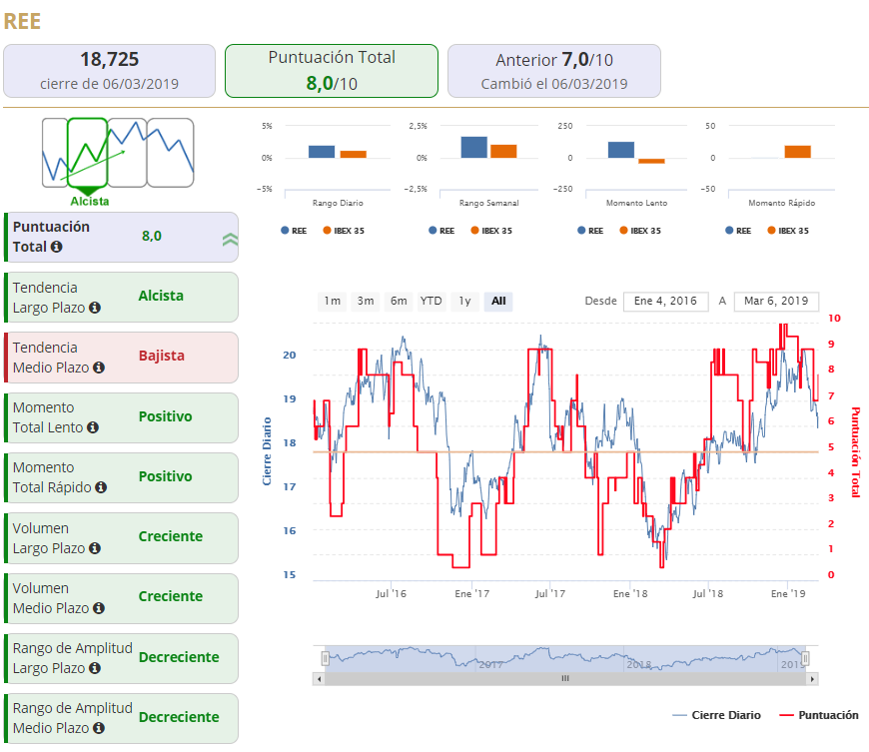Toggle REE series in Rango Diario legend
This screenshot has width=869, height=752.
pyautogui.click(x=294, y=231)
